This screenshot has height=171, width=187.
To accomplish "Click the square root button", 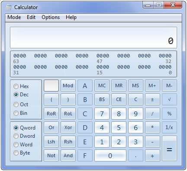I will tap(169, 99).
